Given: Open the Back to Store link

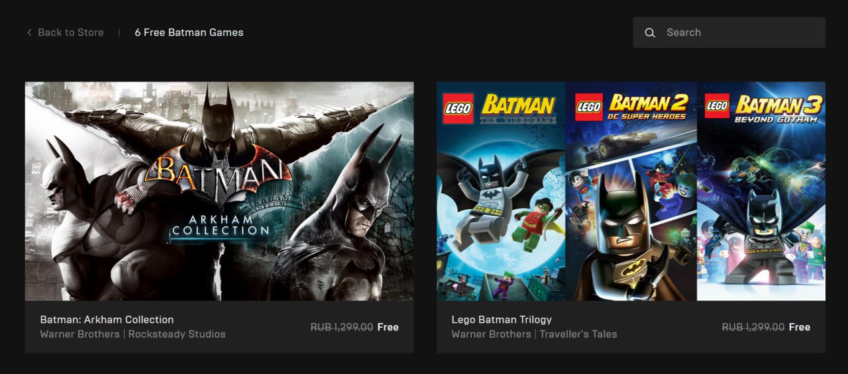Looking at the screenshot, I should click(71, 32).
